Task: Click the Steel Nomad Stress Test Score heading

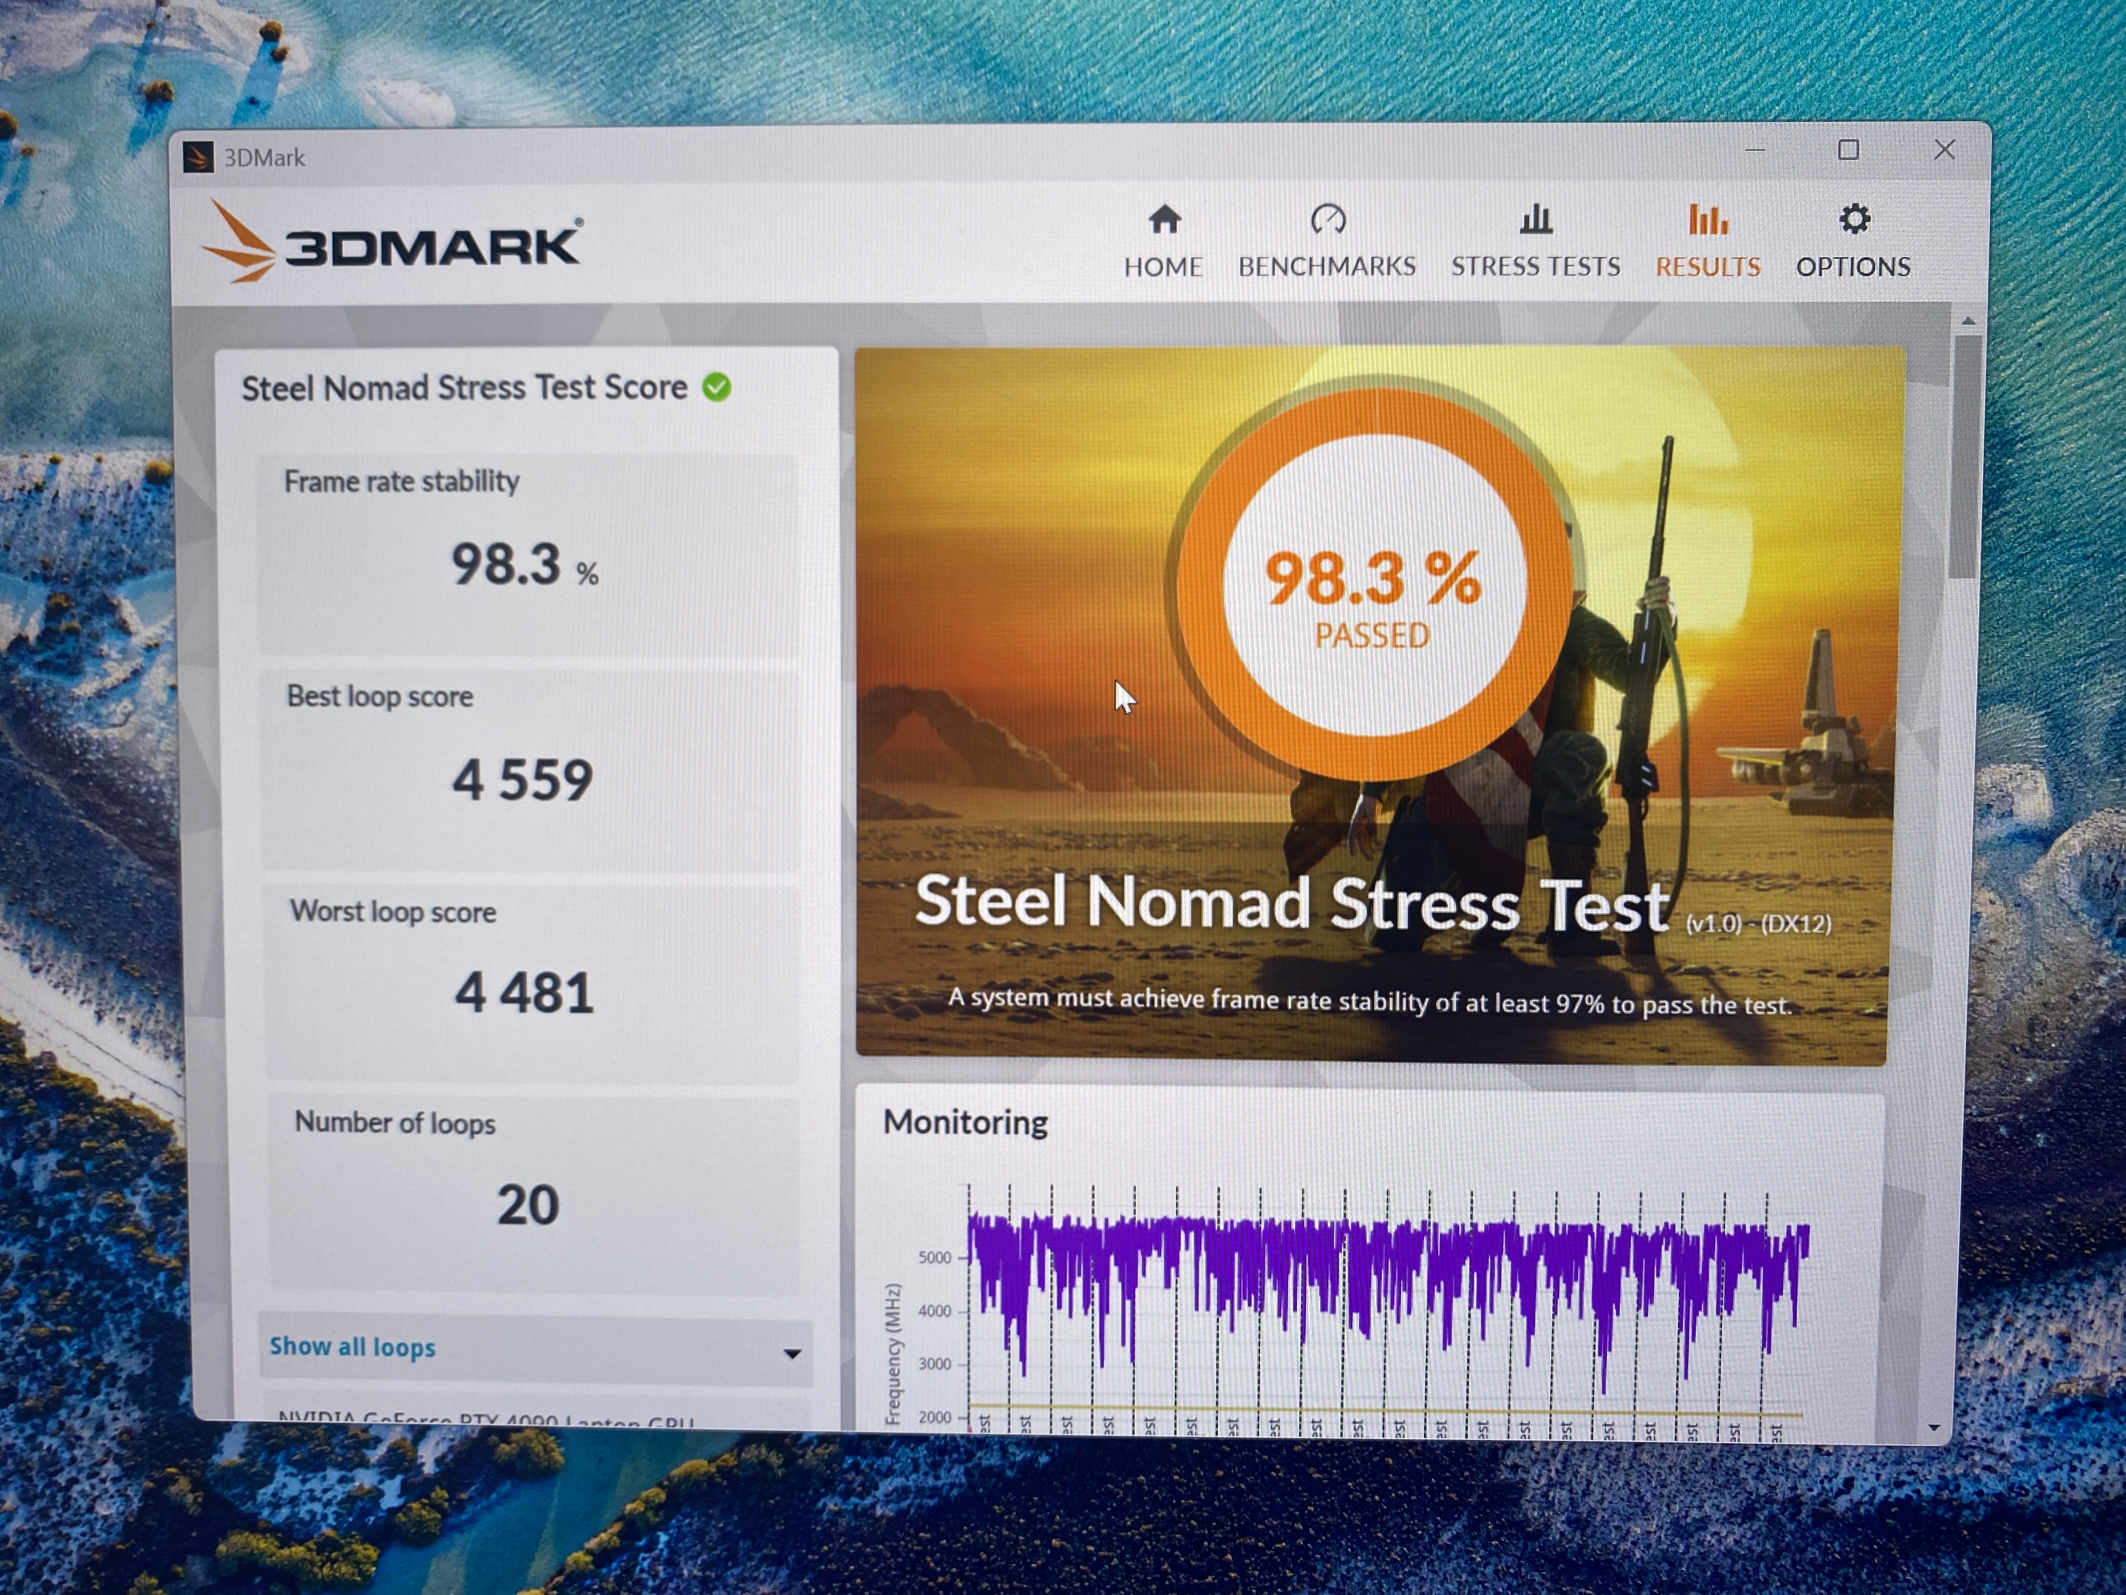Action: 464,388
